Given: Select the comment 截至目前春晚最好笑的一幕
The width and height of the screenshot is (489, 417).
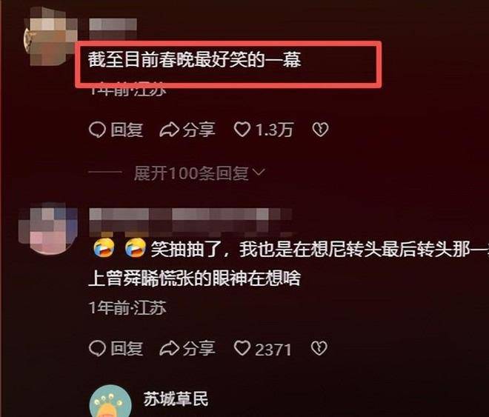Looking at the screenshot, I should click(195, 59).
